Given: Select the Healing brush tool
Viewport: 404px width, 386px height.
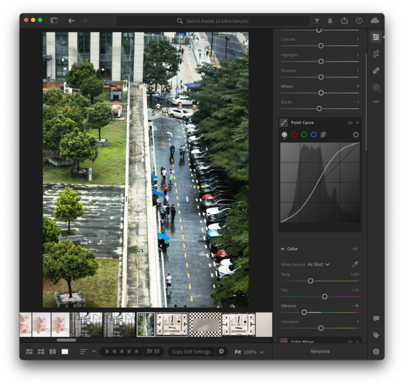Looking at the screenshot, I should coord(376,71).
